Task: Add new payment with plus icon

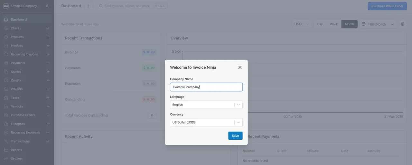Action: pos(48,63)
